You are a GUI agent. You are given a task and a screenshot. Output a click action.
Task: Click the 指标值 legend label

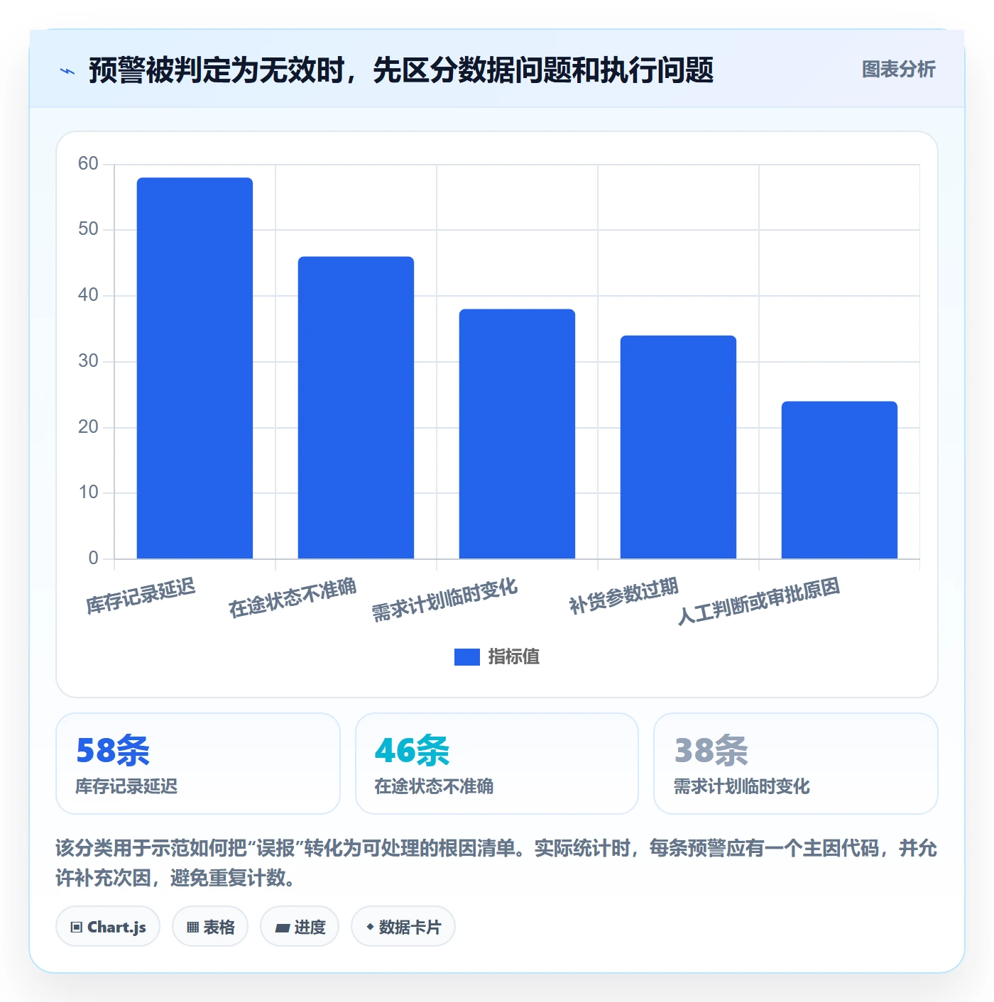pyautogui.click(x=514, y=657)
